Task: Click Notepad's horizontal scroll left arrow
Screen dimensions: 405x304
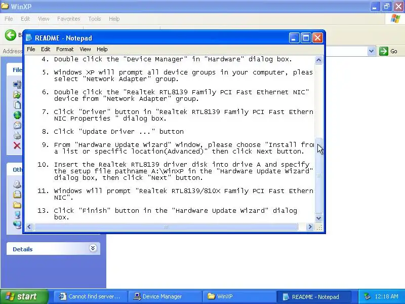Action: coord(29,227)
